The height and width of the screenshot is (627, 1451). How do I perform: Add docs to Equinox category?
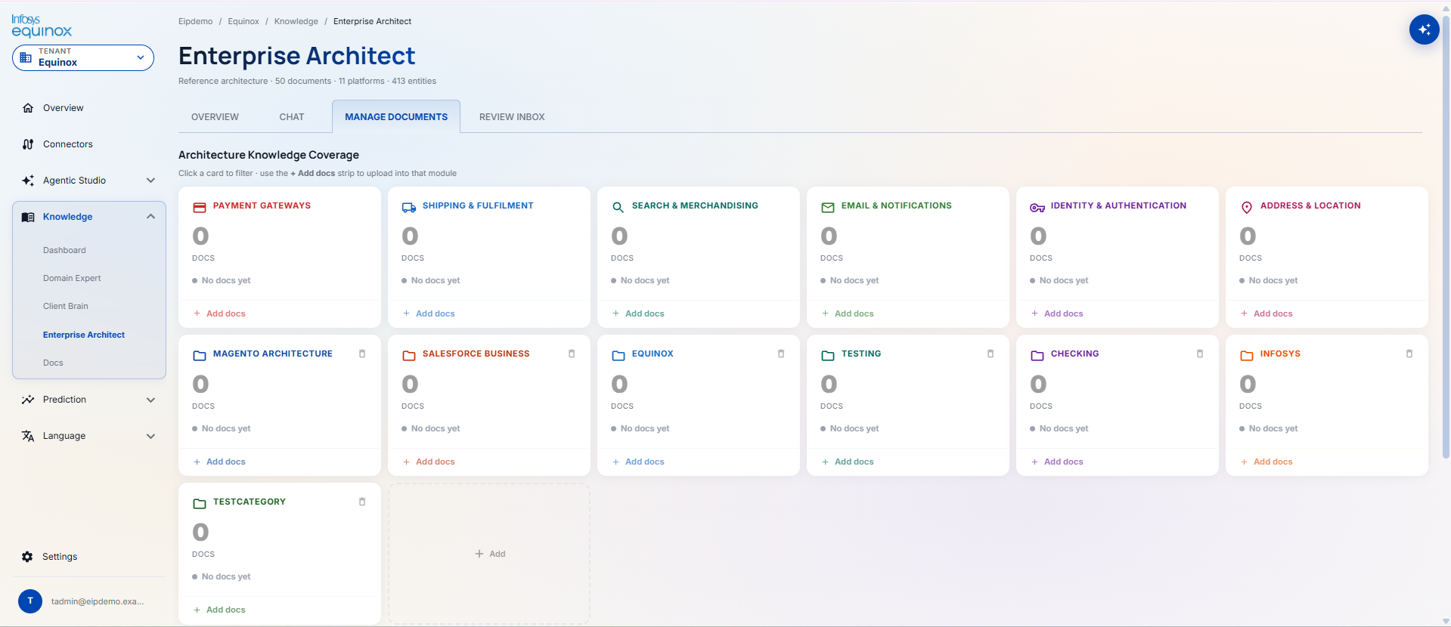[x=638, y=462]
